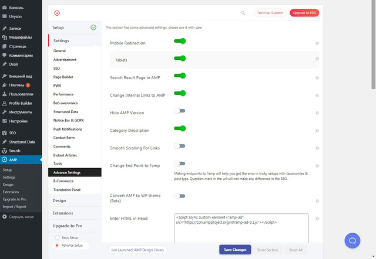376x259 pixels.
Task: Show help for Change Internal Links to AMP
Action: tap(317, 96)
